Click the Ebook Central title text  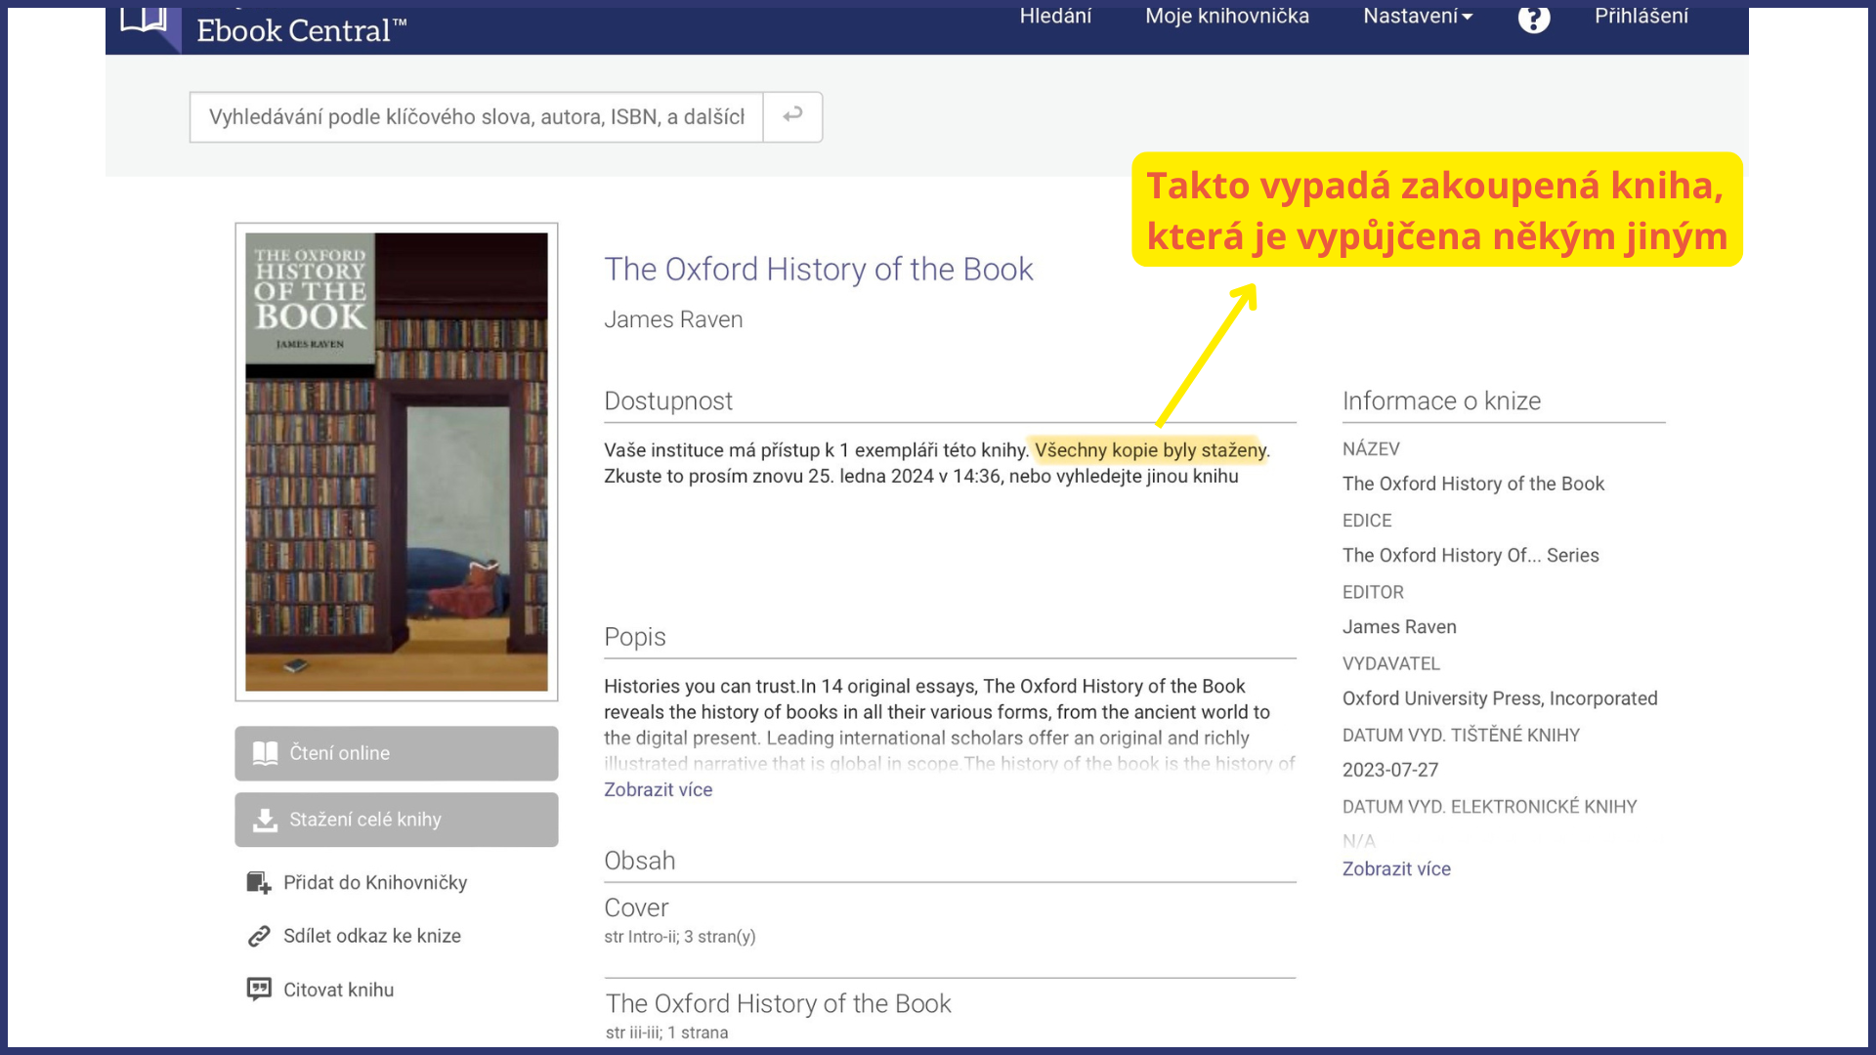[x=301, y=31]
